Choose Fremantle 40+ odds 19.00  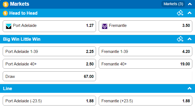[x=146, y=64]
